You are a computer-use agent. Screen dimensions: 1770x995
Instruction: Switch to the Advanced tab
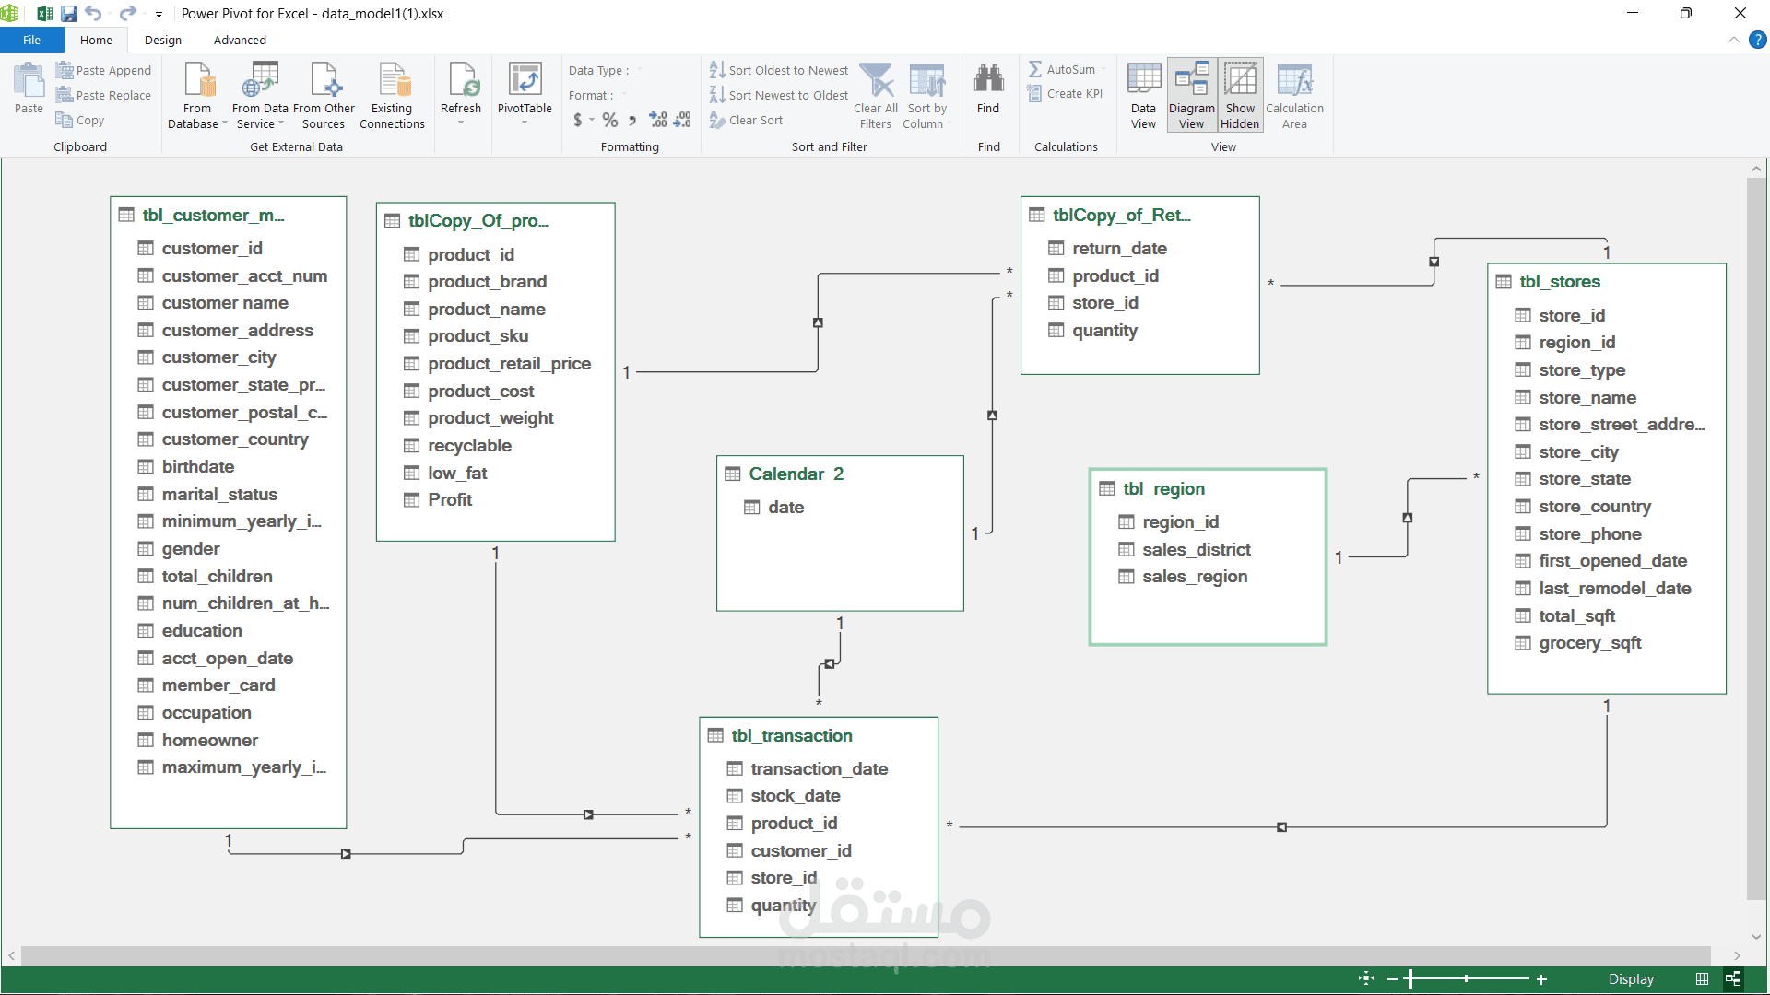[x=240, y=40]
